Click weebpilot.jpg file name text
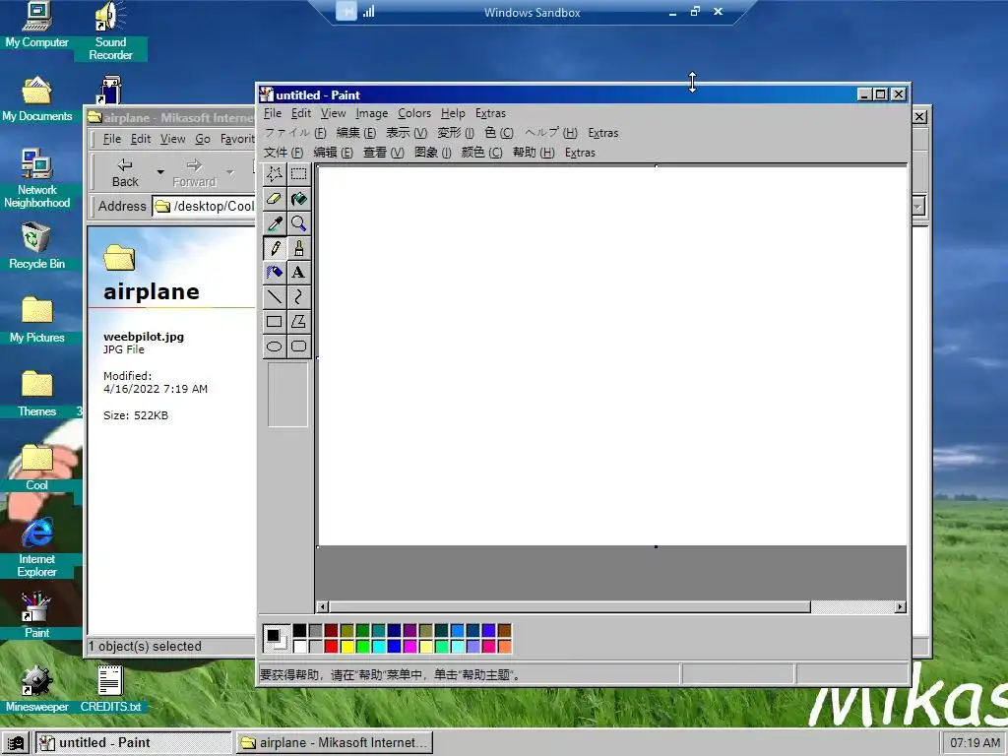1008x756 pixels. tap(144, 337)
